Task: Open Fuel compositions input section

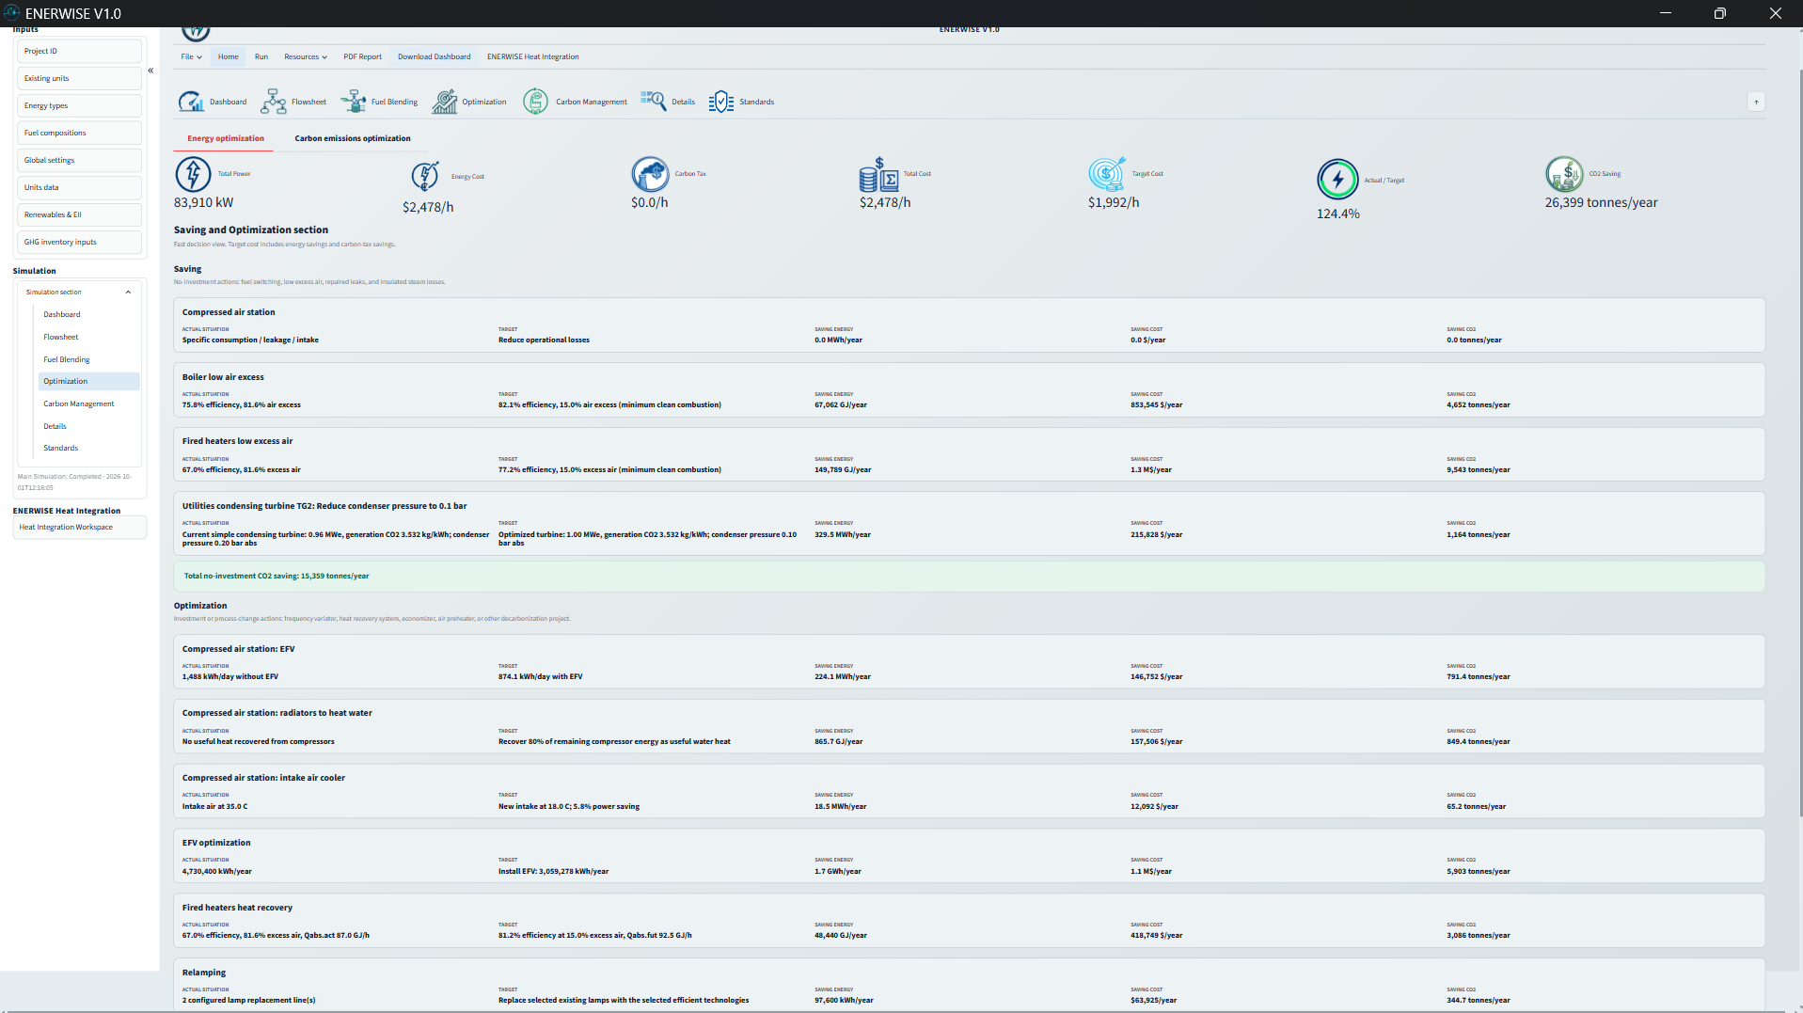Action: (79, 133)
